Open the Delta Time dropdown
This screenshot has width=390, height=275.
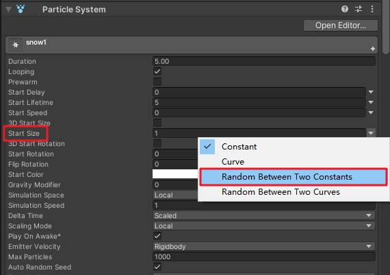point(264,215)
